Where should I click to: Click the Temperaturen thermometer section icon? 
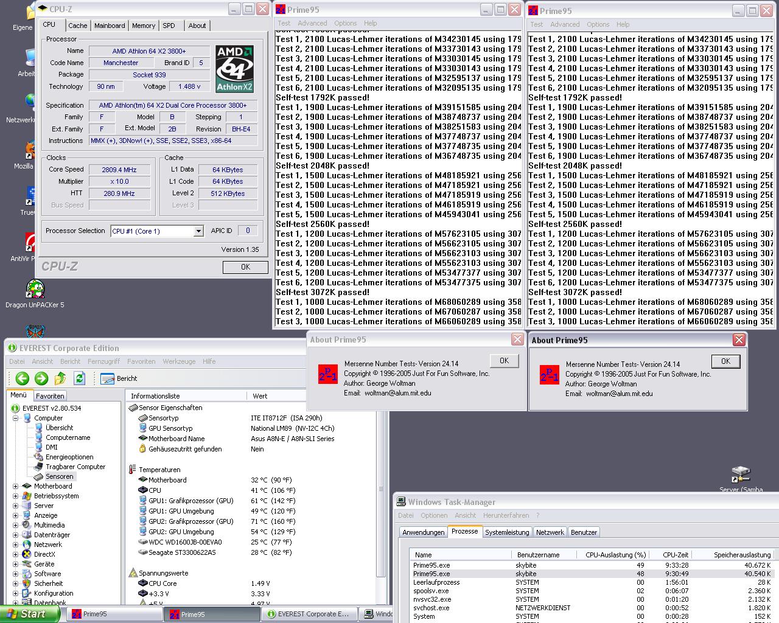(133, 470)
